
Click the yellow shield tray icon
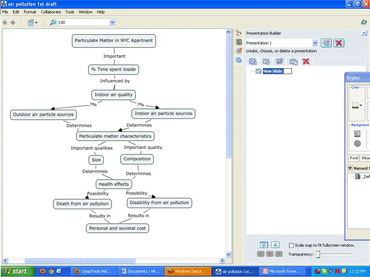point(344,271)
